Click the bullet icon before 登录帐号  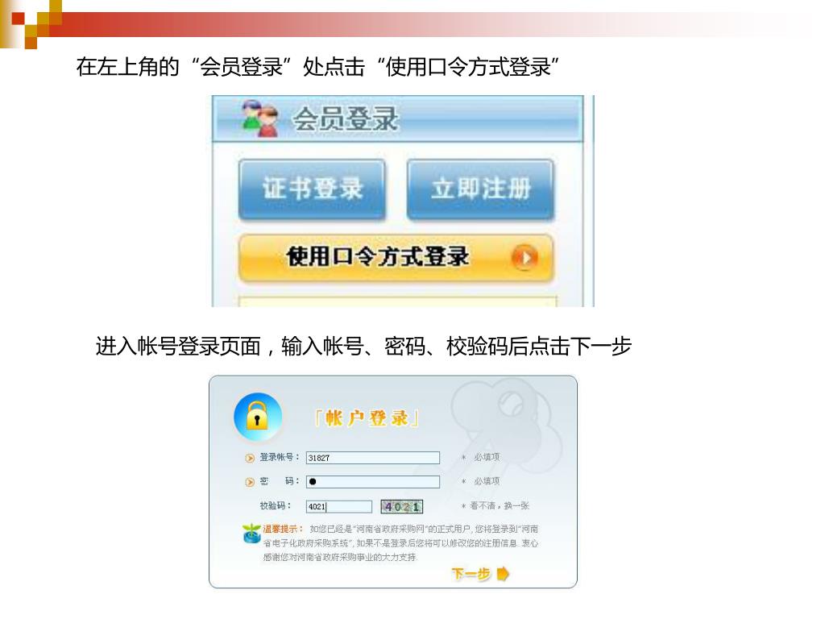click(x=250, y=458)
